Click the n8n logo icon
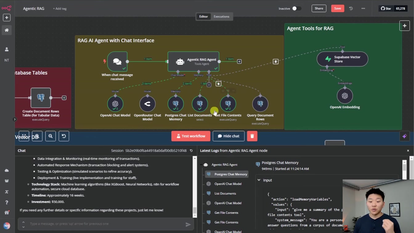Screen dimensions: 414x233 (x=6, y=8)
